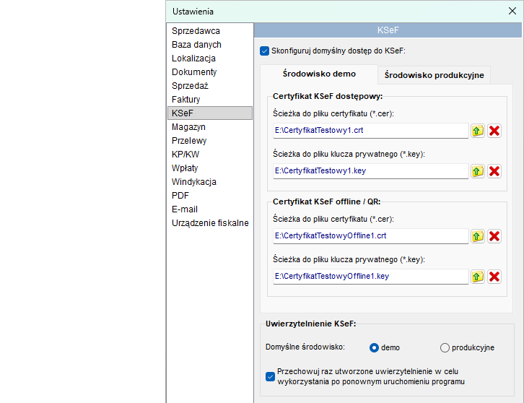
Task: Close the Ustawienia dialog window
Action: tap(512, 11)
